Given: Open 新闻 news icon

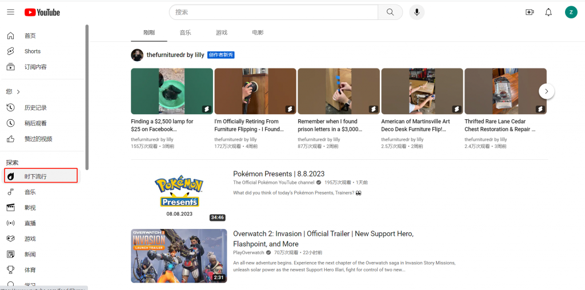Looking at the screenshot, I should pyautogui.click(x=11, y=254).
